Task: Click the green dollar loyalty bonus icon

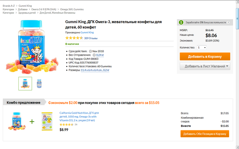Action: [181, 22]
